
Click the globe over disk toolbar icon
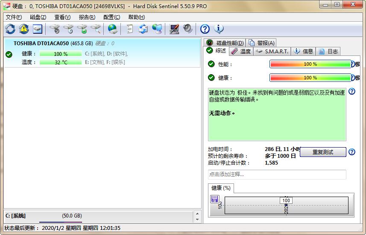(112, 29)
